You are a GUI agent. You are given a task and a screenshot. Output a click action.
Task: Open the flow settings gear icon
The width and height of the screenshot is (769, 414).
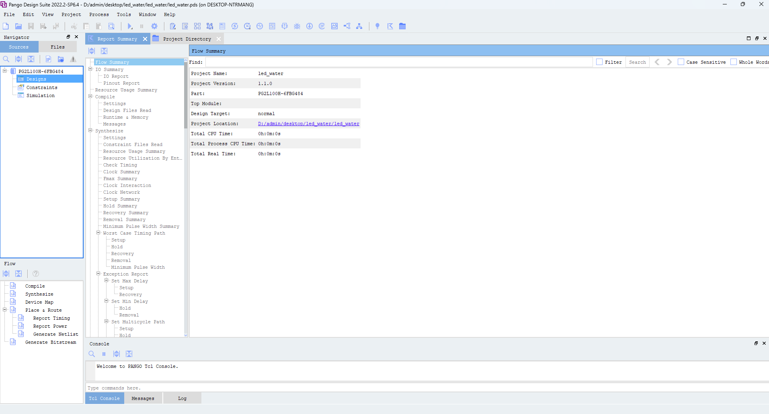[154, 26]
